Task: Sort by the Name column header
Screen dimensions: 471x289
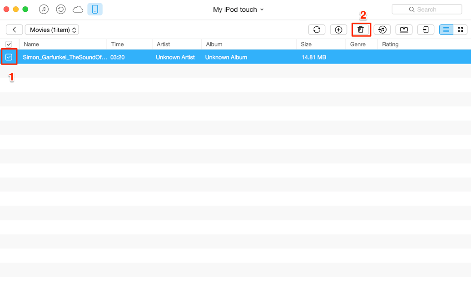Action: [x=31, y=45]
